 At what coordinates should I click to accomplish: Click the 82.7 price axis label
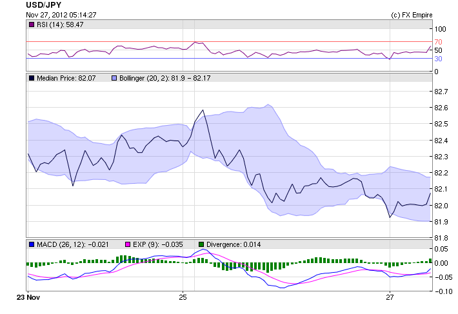441,92
